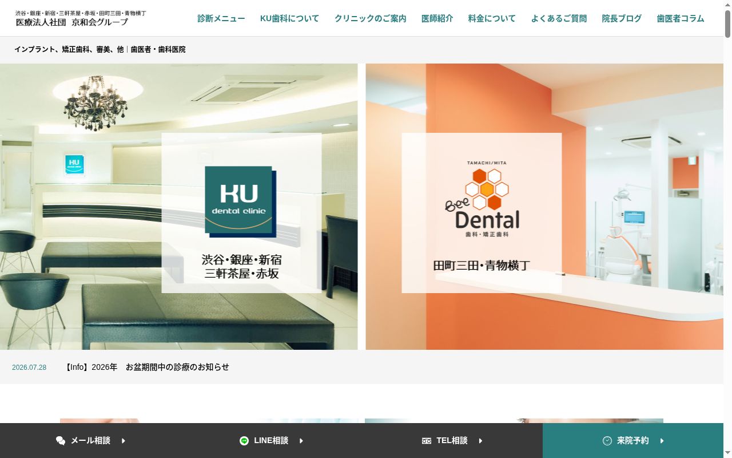Go to クリニックのご案内 in the navigation
This screenshot has width=732, height=458.
click(370, 18)
